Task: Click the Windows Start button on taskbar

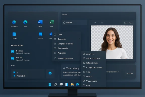Action: click(50, 85)
